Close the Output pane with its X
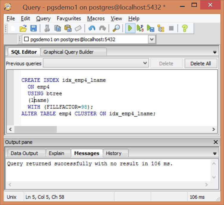 (x=216, y=142)
